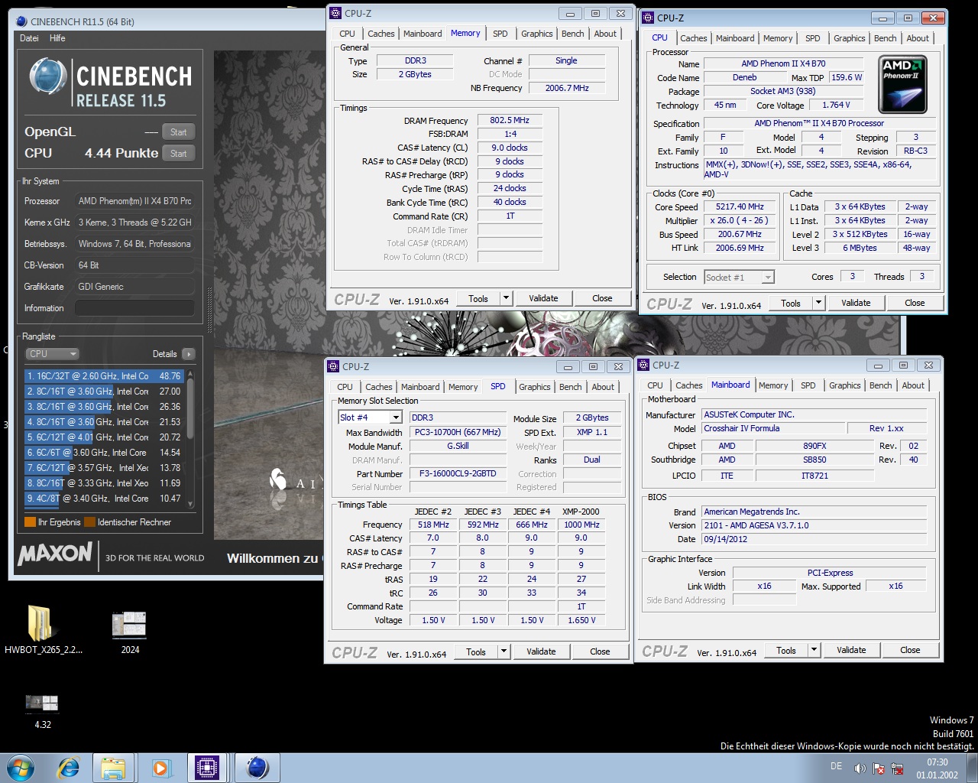
Task: Click part number F3-16000CL9-2GBTD
Action: click(458, 473)
